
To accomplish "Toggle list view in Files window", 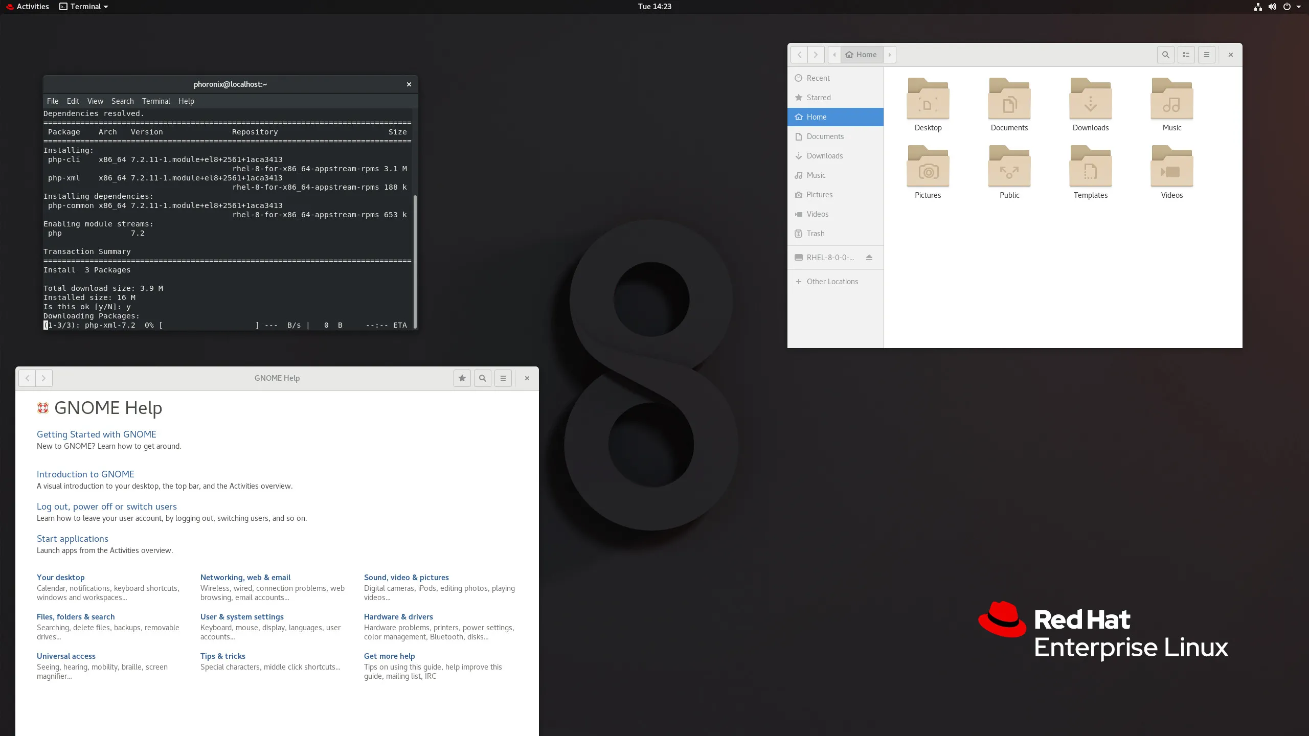I will click(x=1186, y=55).
